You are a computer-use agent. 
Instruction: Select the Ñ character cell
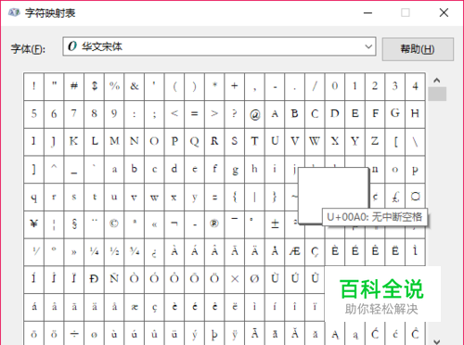point(114,279)
